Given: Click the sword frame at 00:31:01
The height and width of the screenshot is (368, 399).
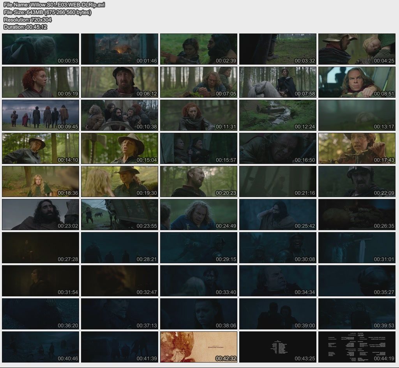Looking at the screenshot, I should pyautogui.click(x=357, y=248).
